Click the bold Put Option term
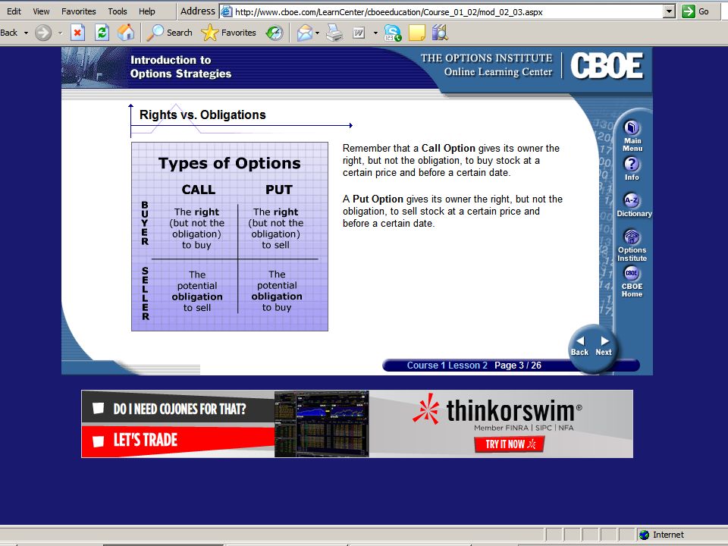The height and width of the screenshot is (546, 728). coord(378,199)
